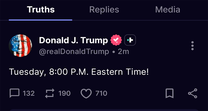Switch to the Truths tab
Viewport: 208px width, 111px height.
(41, 10)
